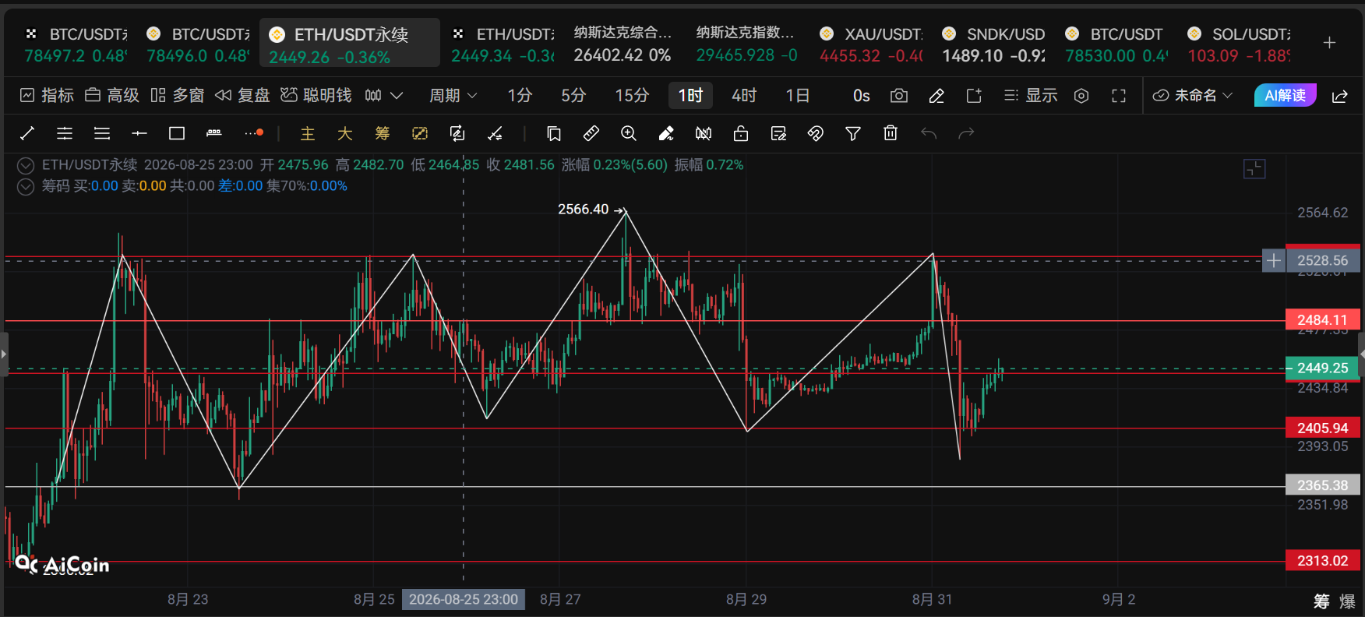
Task: Click the 筹 chip distribution icon in drawing toolbar
Action: coord(383,134)
